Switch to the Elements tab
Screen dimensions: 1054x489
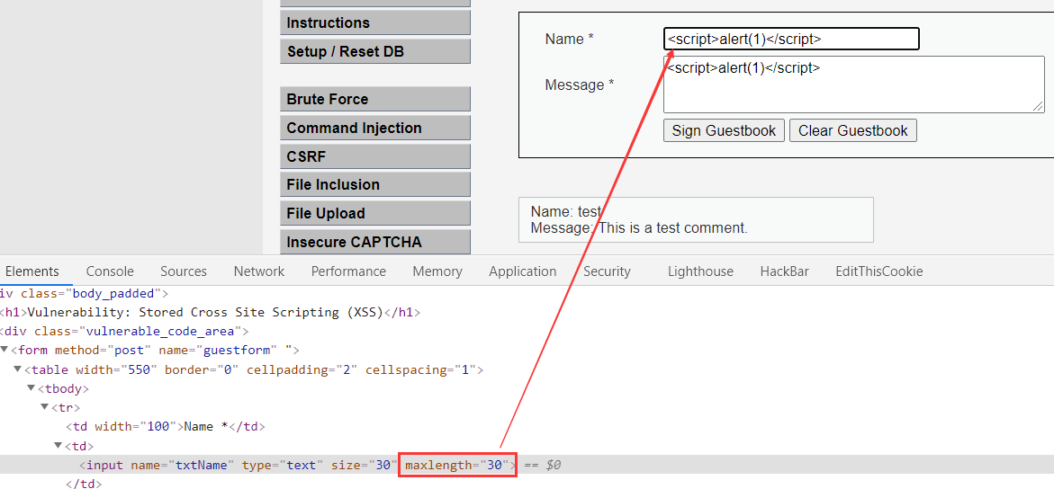point(32,271)
